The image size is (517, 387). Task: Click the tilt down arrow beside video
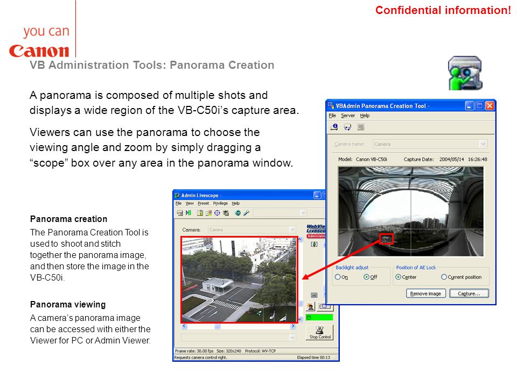click(301, 319)
